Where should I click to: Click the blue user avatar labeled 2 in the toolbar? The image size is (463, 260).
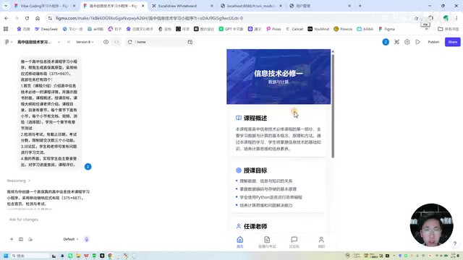386,42
